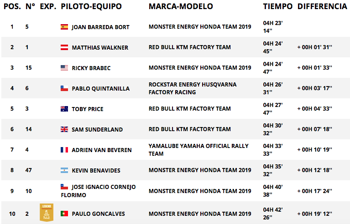Click the Chile flag beside Pablo Quintanilla
The height and width of the screenshot is (224, 350).
pyautogui.click(x=64, y=88)
